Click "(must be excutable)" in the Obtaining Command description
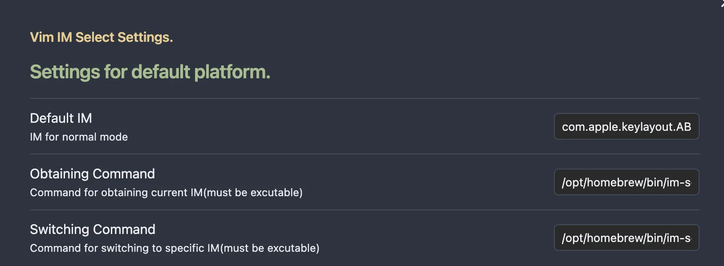Image resolution: width=724 pixels, height=266 pixels. (253, 193)
